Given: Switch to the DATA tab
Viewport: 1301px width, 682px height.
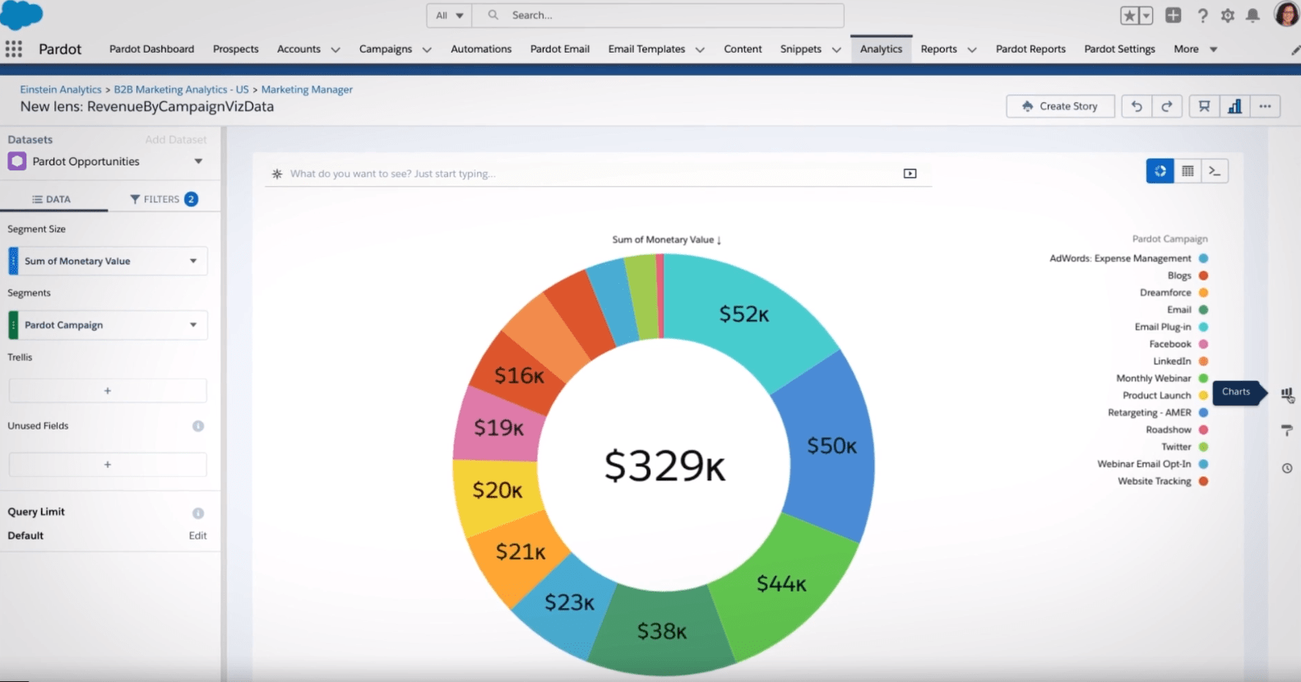Looking at the screenshot, I should click(52, 199).
